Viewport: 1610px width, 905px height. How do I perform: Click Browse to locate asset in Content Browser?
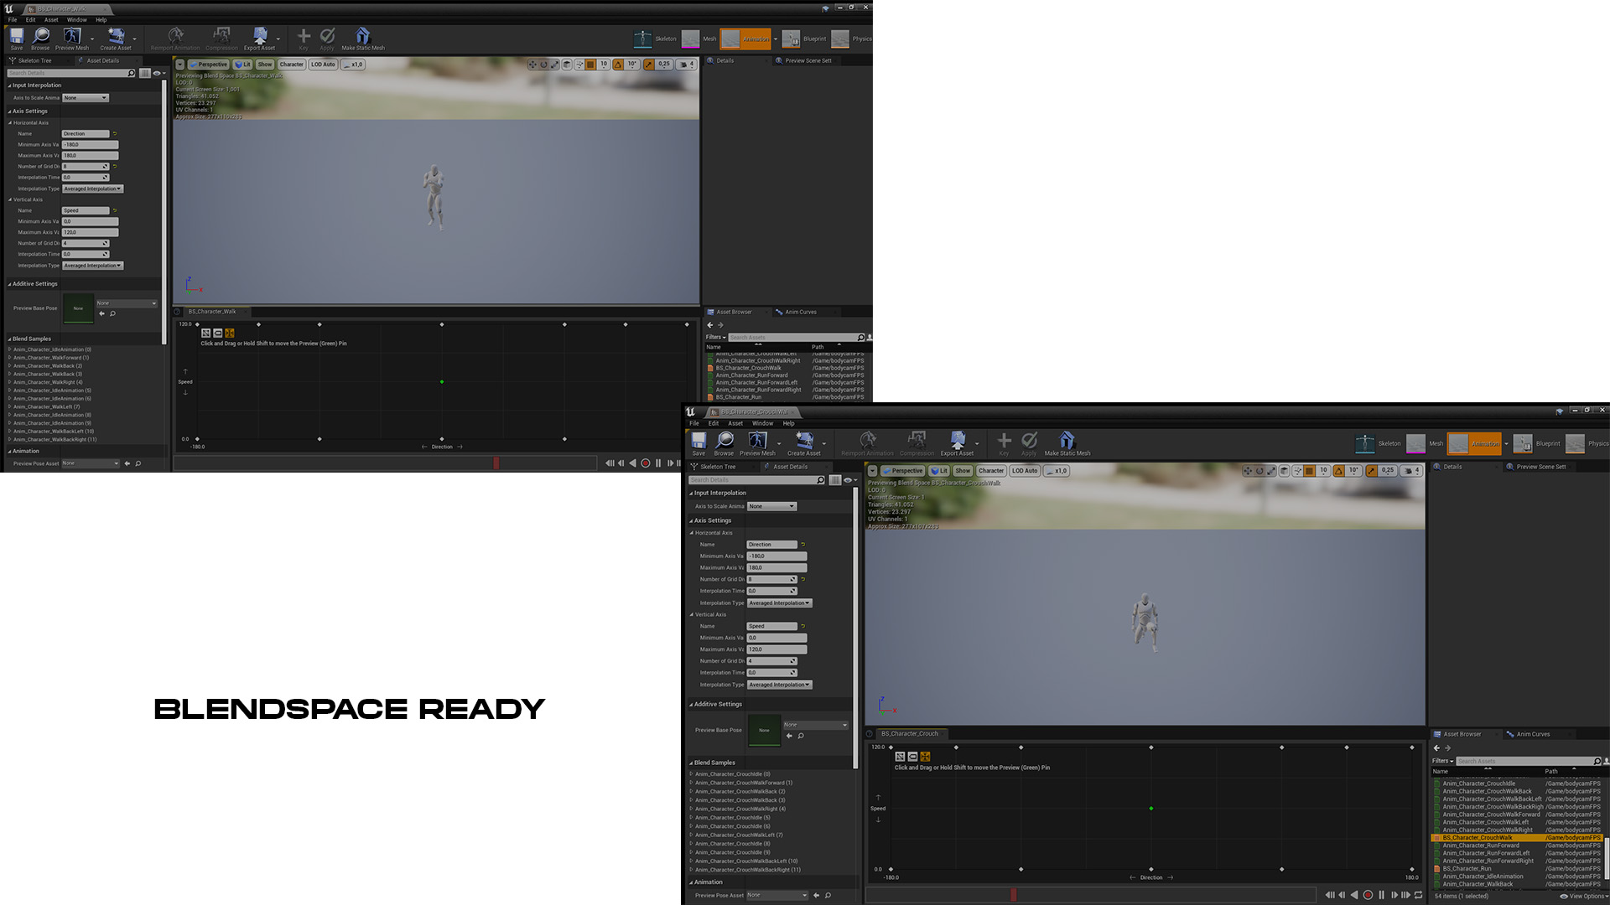724,444
